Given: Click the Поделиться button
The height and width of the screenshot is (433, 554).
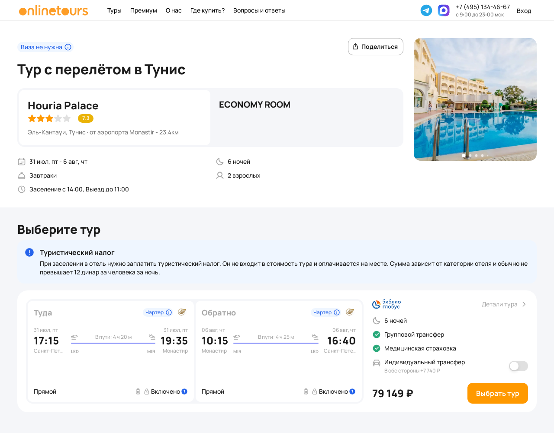Looking at the screenshot, I should point(376,47).
